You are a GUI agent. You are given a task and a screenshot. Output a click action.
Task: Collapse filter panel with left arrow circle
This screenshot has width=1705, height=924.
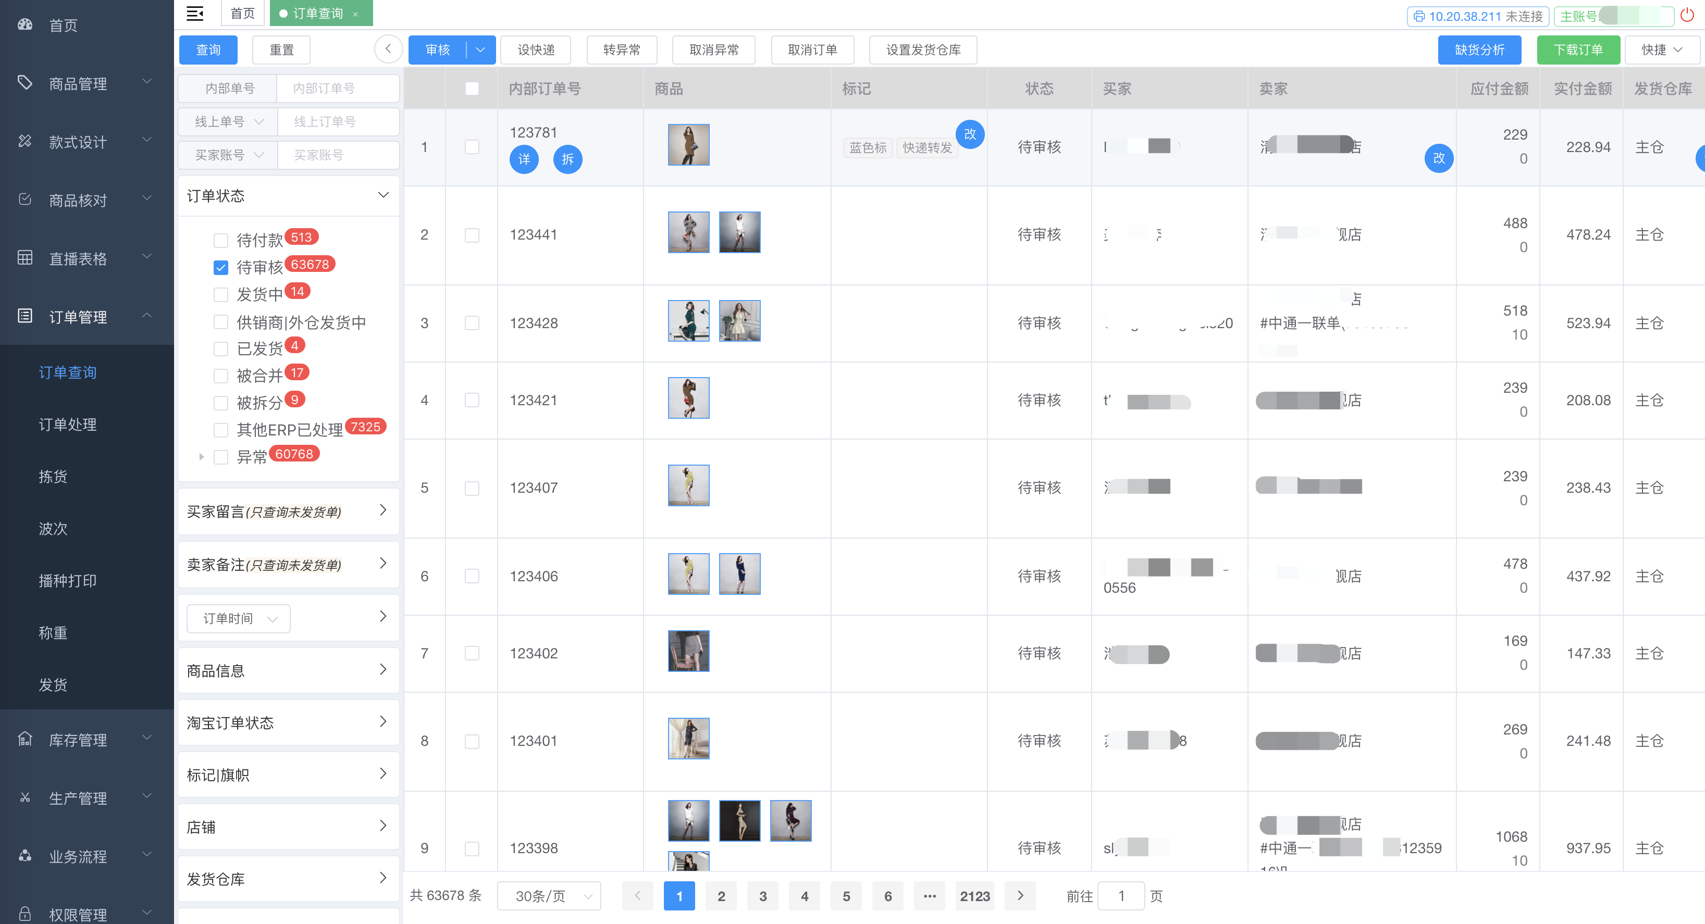pos(389,49)
